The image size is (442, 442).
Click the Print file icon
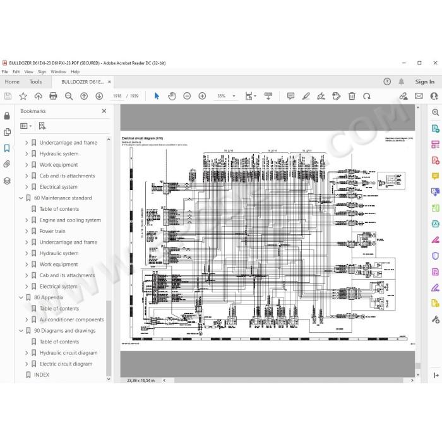[x=53, y=96]
